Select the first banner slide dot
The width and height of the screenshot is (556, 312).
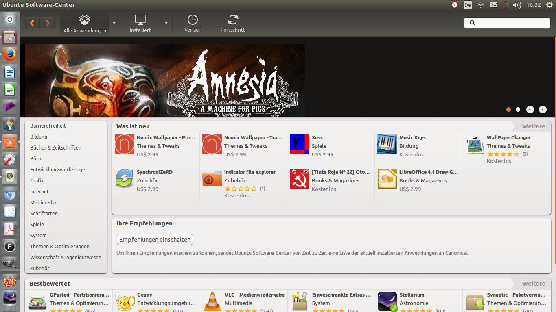[508, 109]
